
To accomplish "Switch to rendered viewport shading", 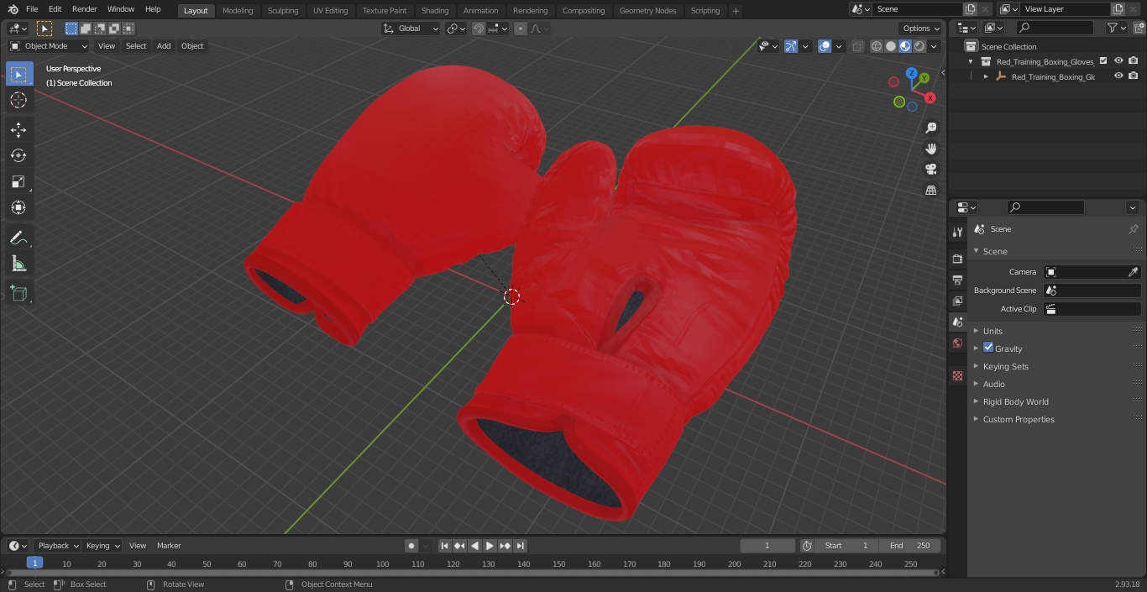I will coord(919,46).
